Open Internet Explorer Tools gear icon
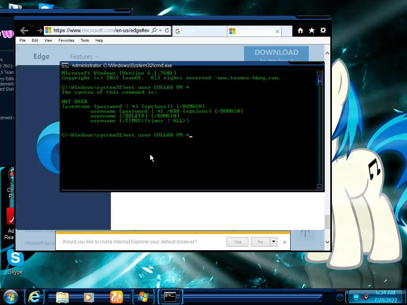 [x=323, y=30]
